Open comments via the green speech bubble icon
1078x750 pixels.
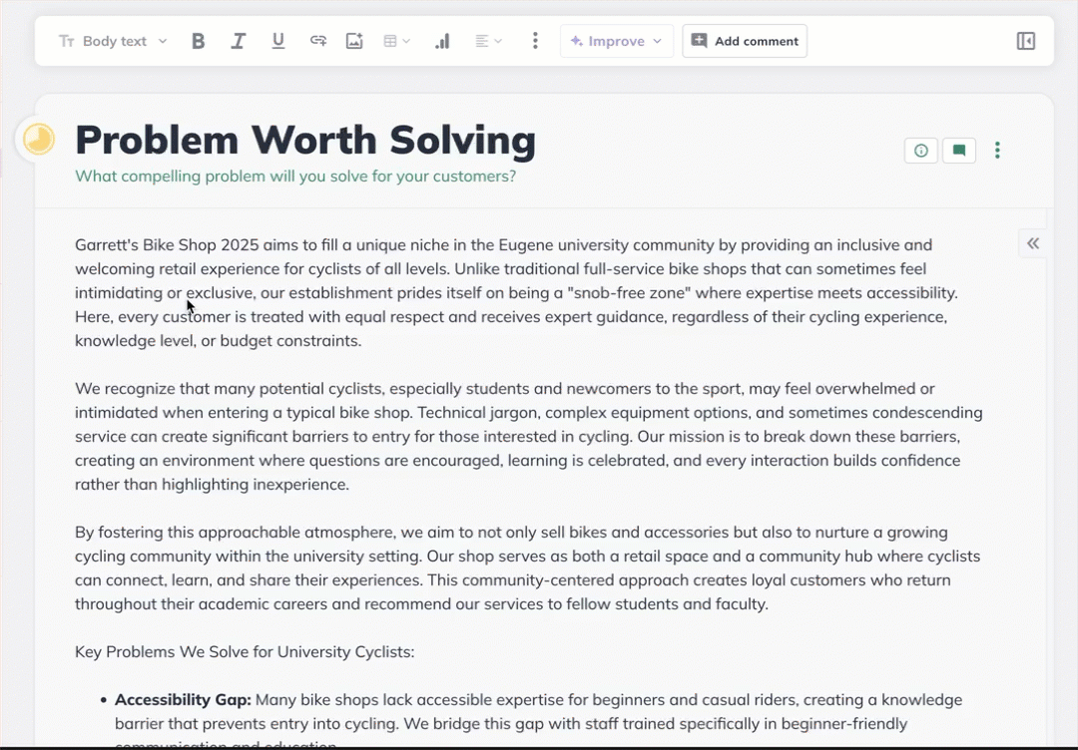[x=958, y=150]
